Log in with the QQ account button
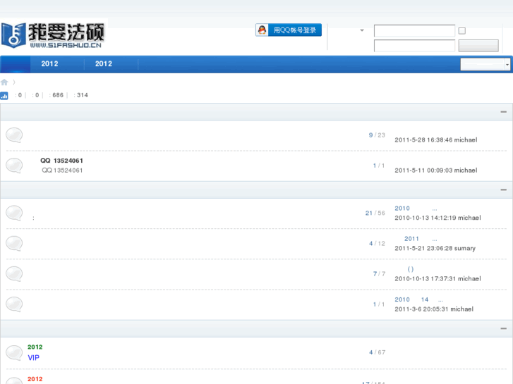The width and height of the screenshot is (513, 384). [289, 30]
